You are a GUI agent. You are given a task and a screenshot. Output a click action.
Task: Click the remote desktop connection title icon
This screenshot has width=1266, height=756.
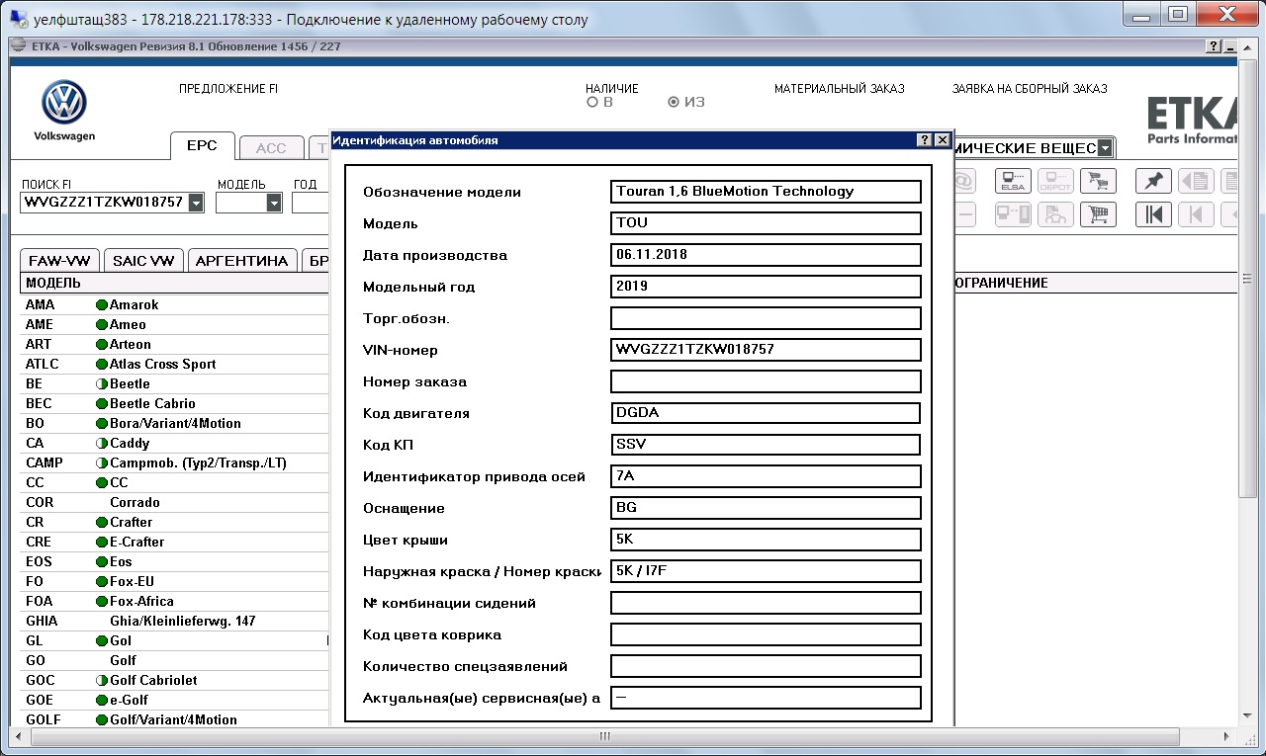click(18, 17)
